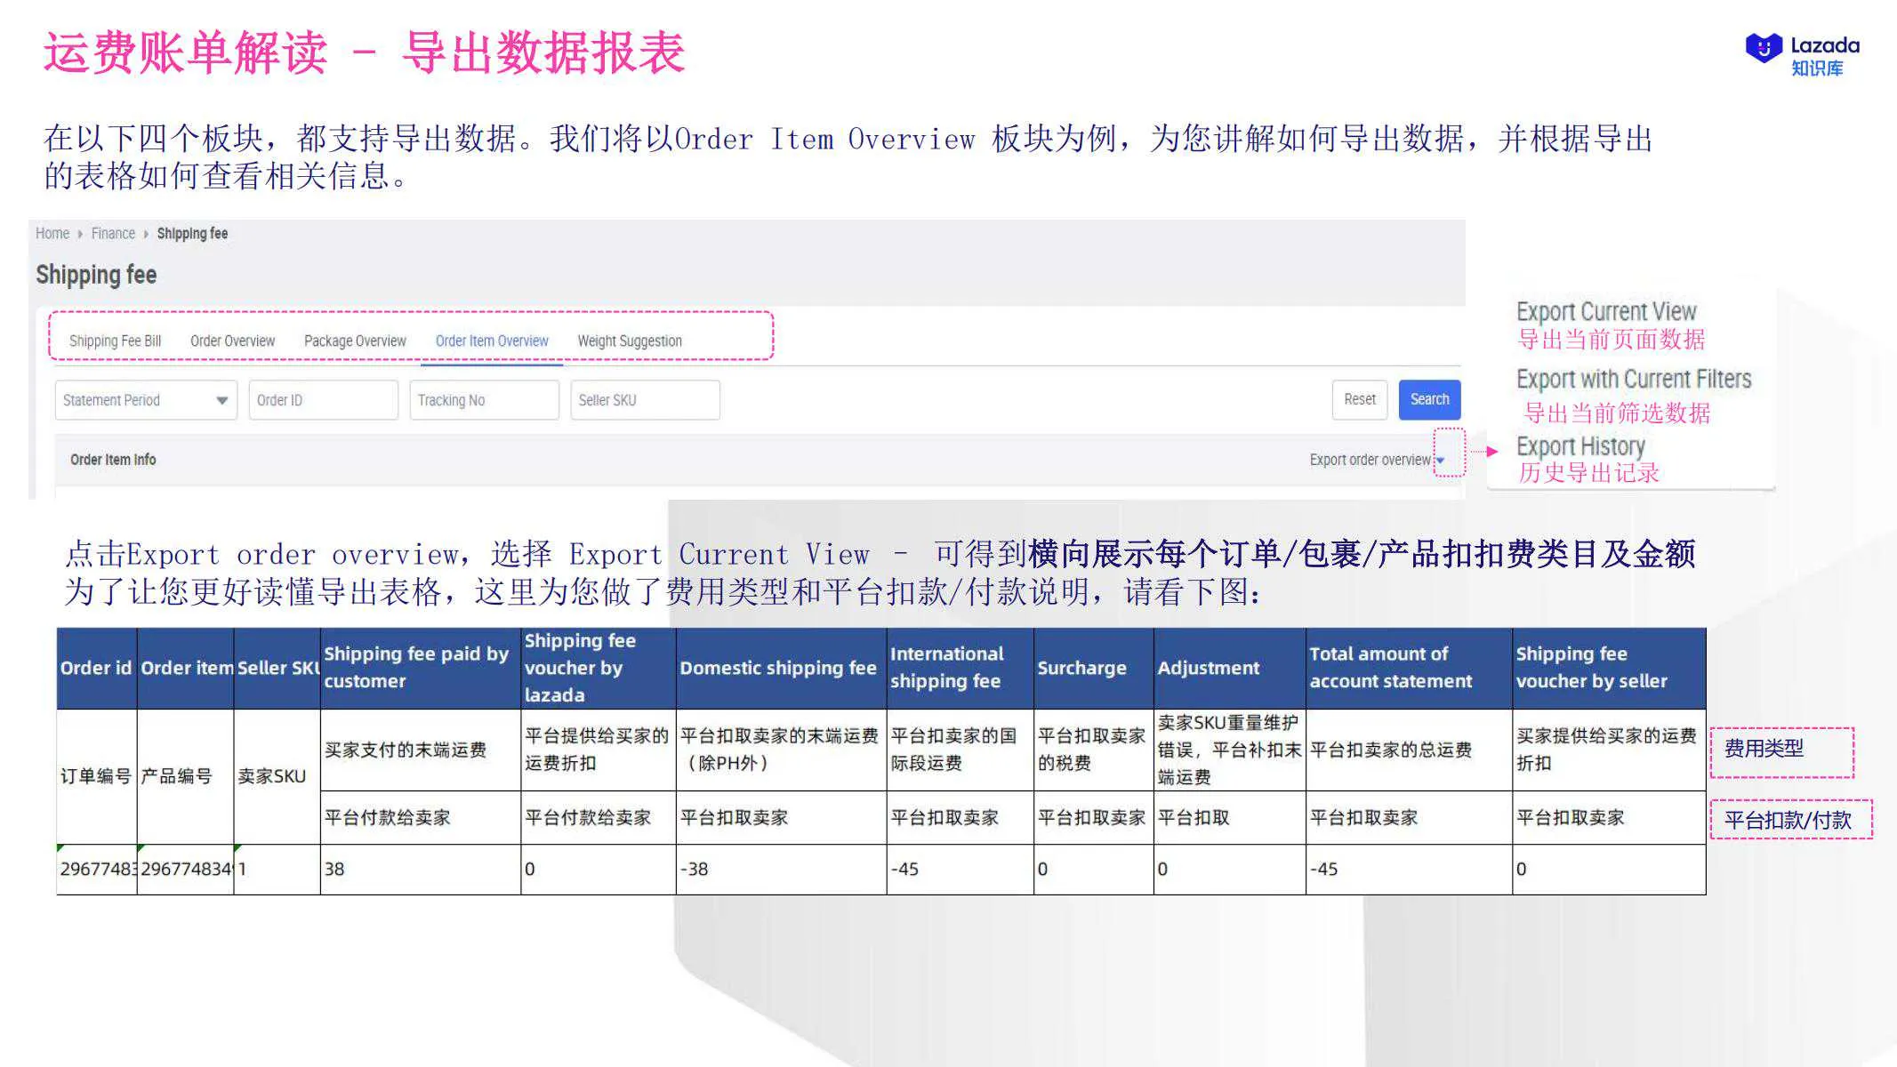This screenshot has height=1067, width=1897.
Task: Open the Shipping Fee Bill tab
Action: [x=117, y=341]
